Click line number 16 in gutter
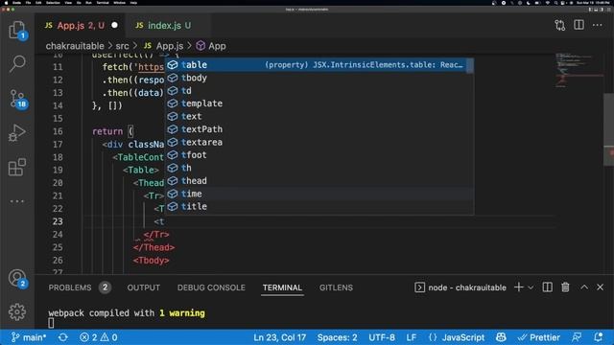 click(x=58, y=131)
